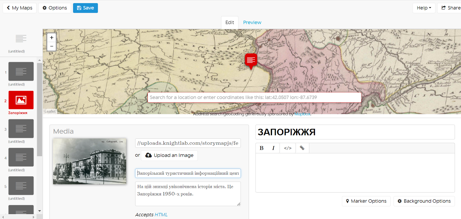Open Marker Options

pos(366,201)
